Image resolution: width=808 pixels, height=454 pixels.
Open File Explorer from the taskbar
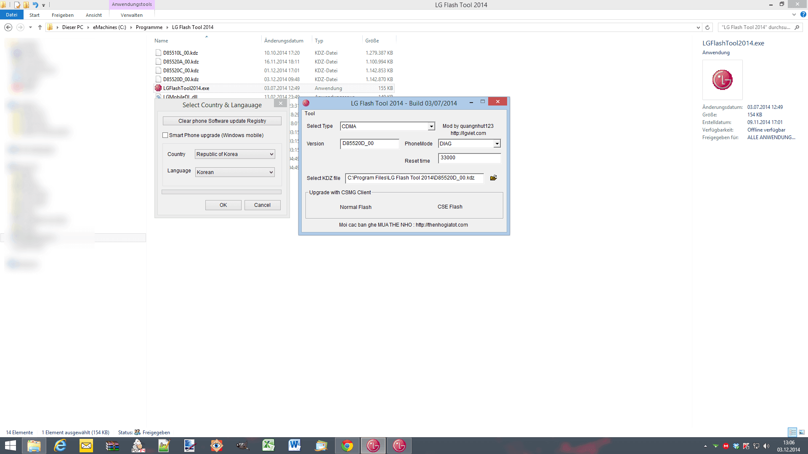(x=34, y=446)
